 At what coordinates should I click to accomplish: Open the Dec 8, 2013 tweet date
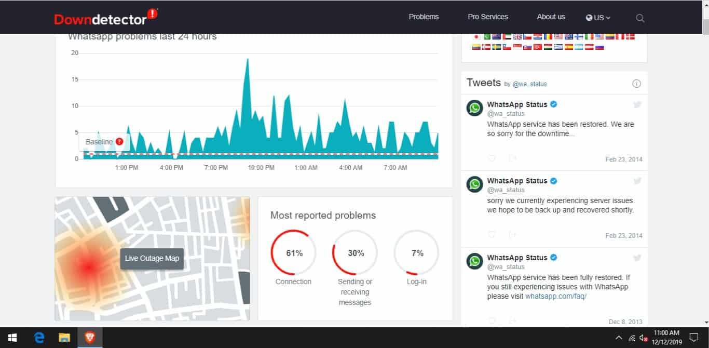625,322
